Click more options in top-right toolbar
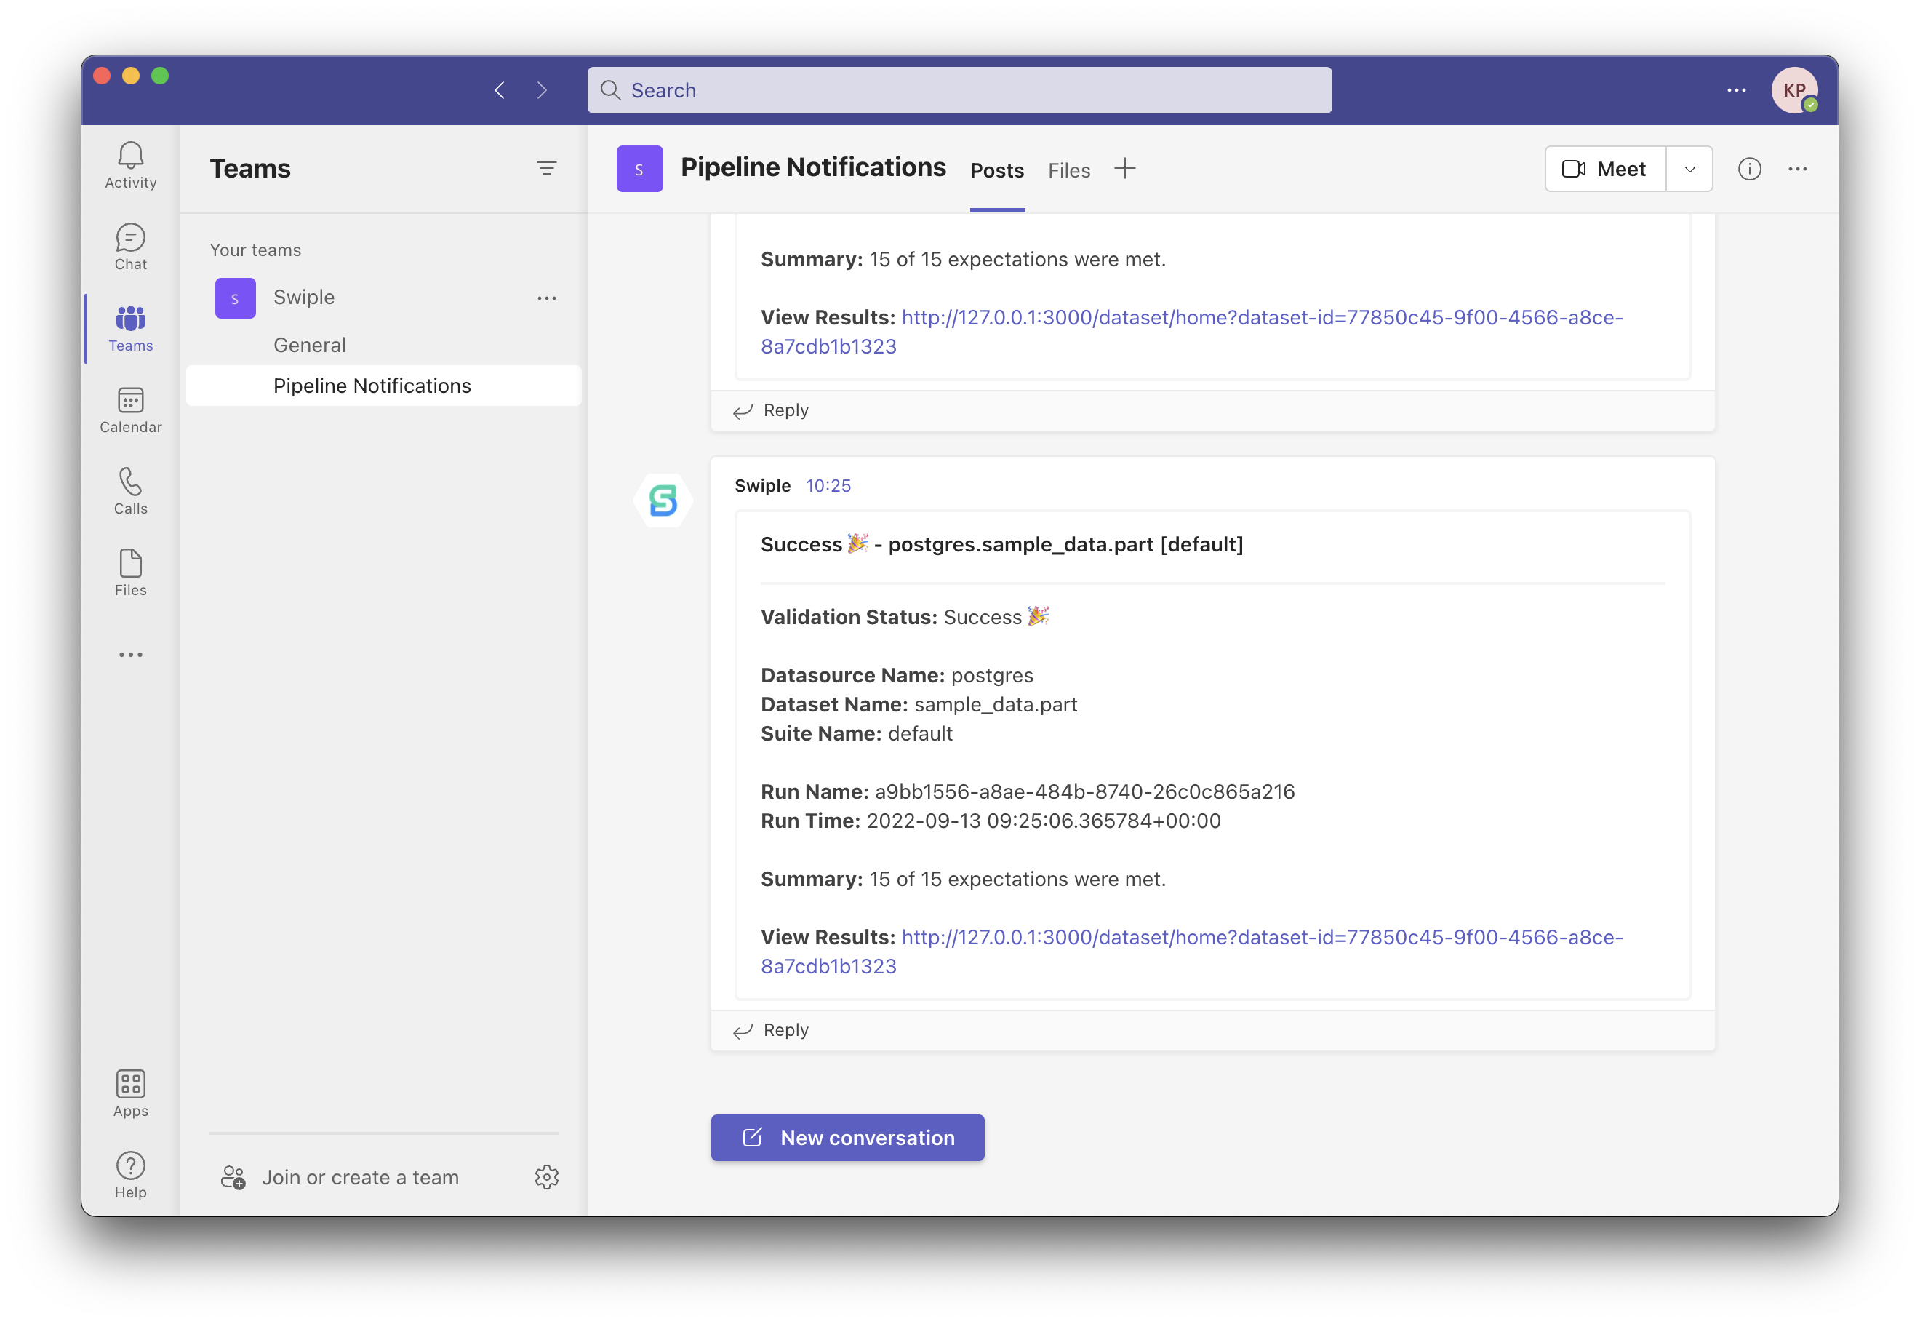Screen dimensions: 1920x1324 [1797, 167]
